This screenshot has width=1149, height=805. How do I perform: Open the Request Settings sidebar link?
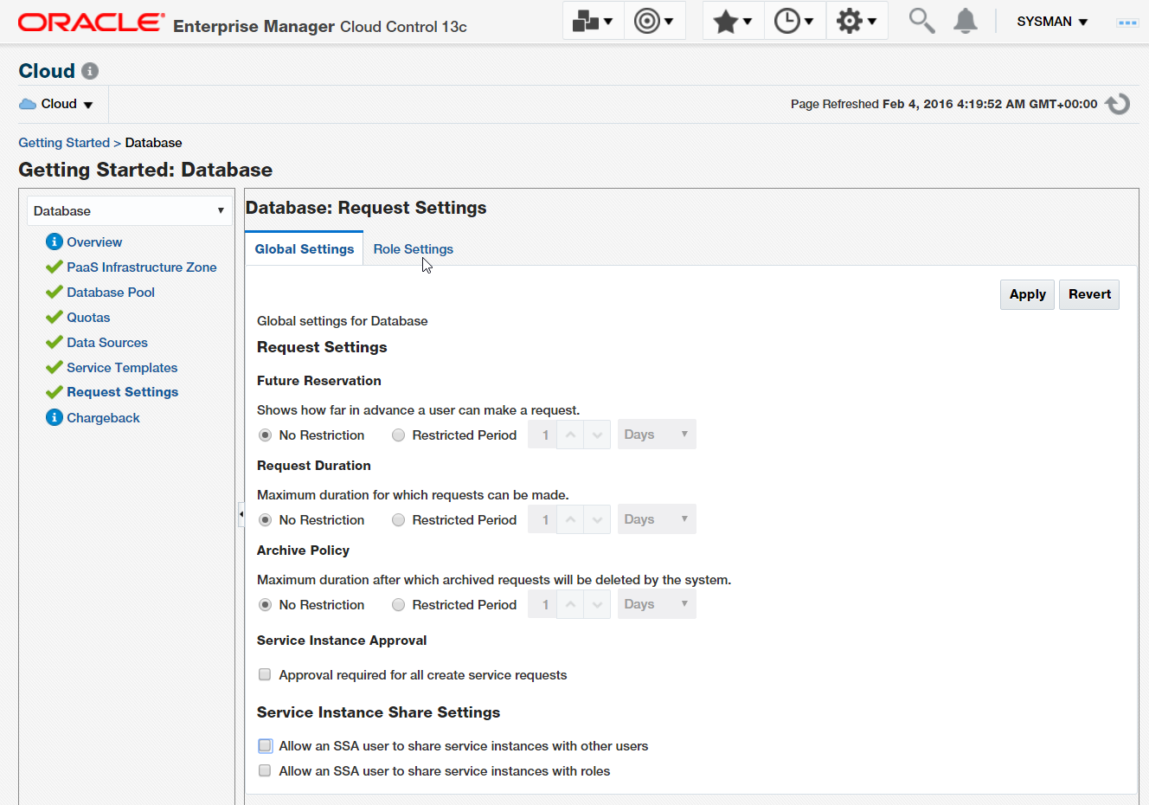point(123,392)
